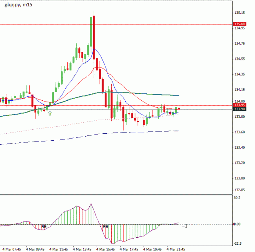Click the 4 Mar 13:45 time label
The width and height of the screenshot is (255, 252).
(82, 249)
